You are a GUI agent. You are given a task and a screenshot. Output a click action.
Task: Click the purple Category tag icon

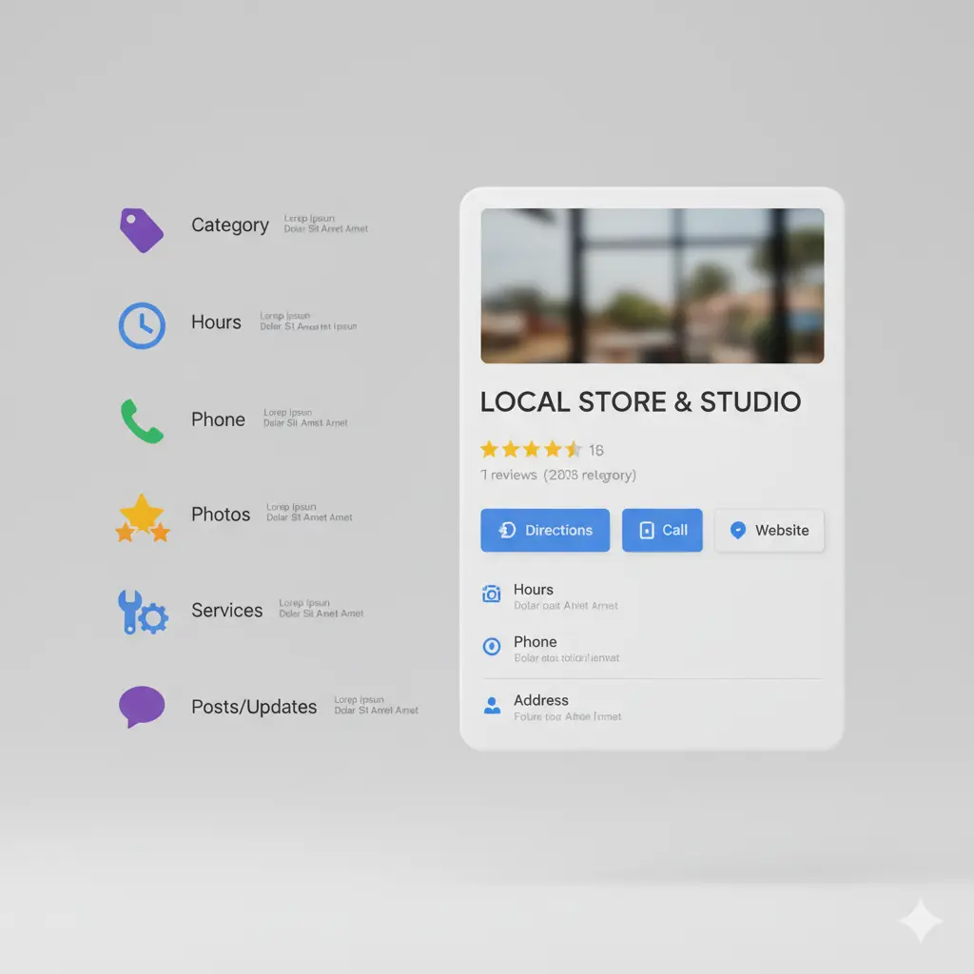point(142,228)
